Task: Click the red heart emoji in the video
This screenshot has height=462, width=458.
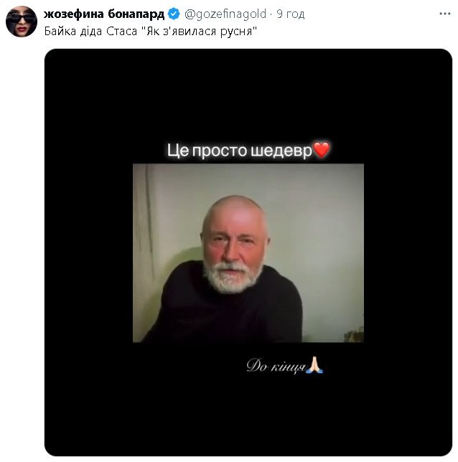Action: pyautogui.click(x=321, y=150)
